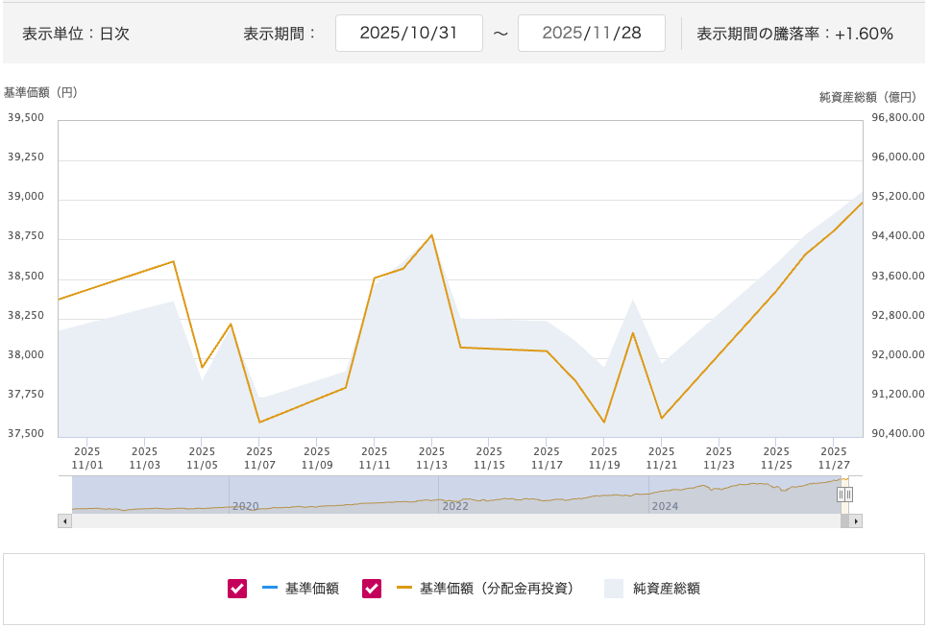Screen dimensions: 927x628
Task: Click the 表示単位:日次 label
Action: pyautogui.click(x=76, y=34)
